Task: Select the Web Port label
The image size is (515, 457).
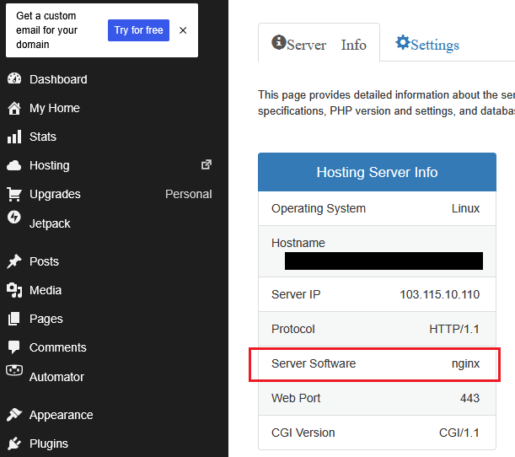Action: pyautogui.click(x=296, y=398)
